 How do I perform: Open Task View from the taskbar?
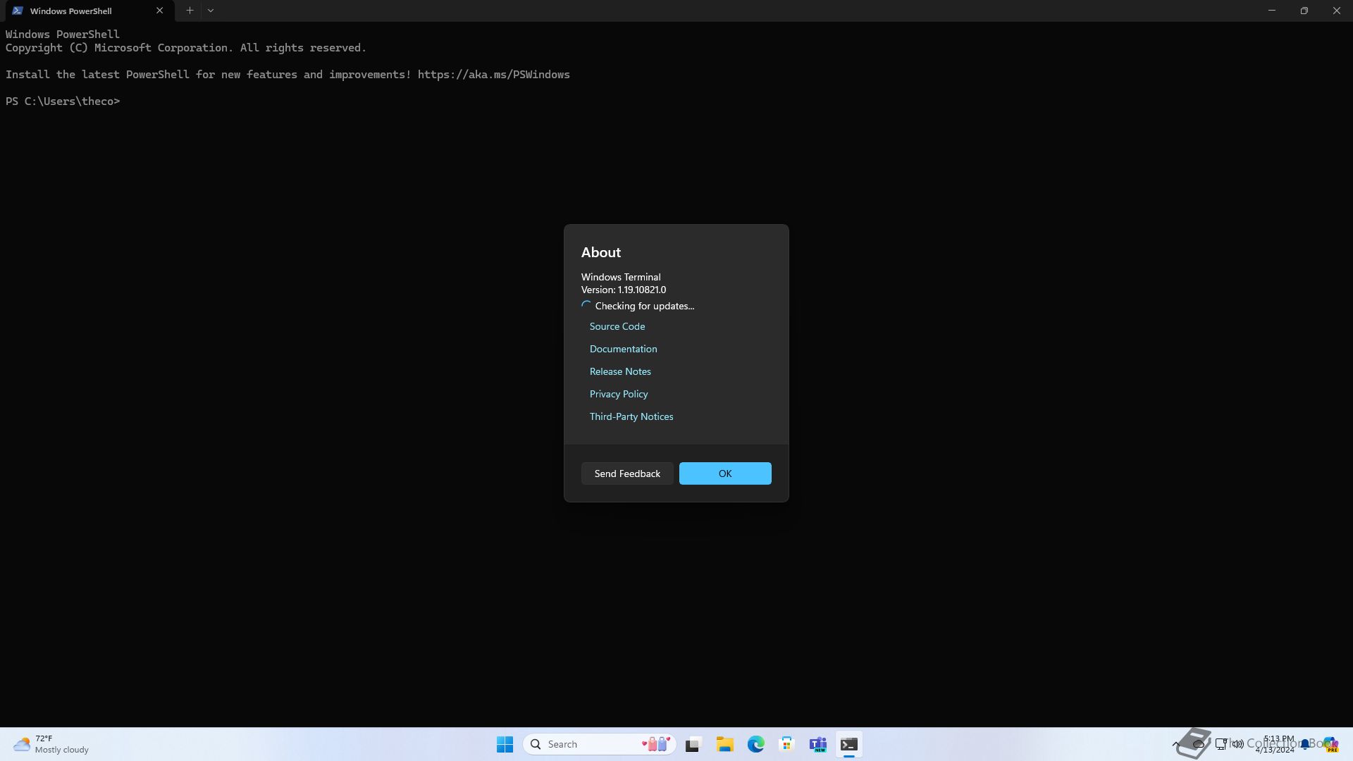(x=693, y=744)
